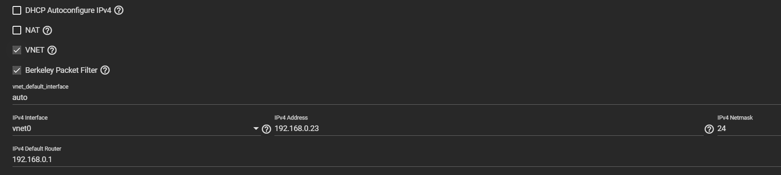Enable the DHCP Autoconfigure IPv4 checkbox

[x=17, y=10]
